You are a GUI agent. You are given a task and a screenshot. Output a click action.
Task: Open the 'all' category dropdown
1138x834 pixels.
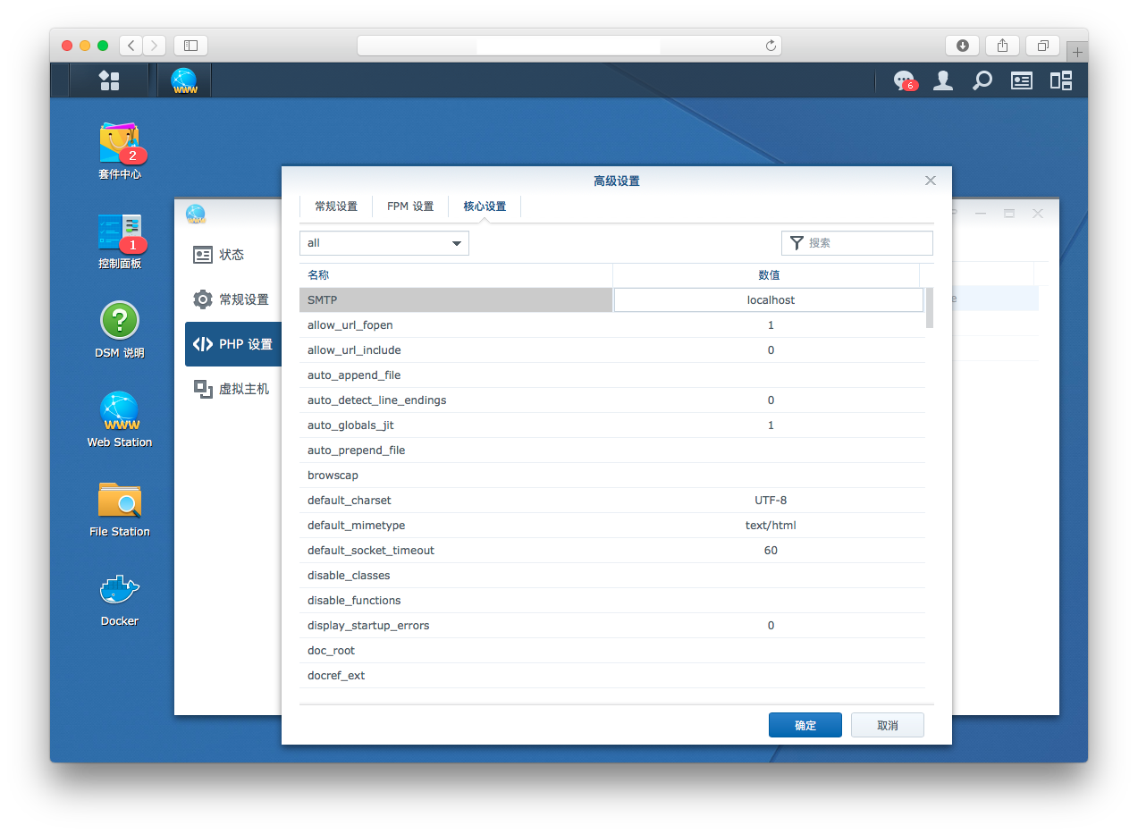click(384, 243)
